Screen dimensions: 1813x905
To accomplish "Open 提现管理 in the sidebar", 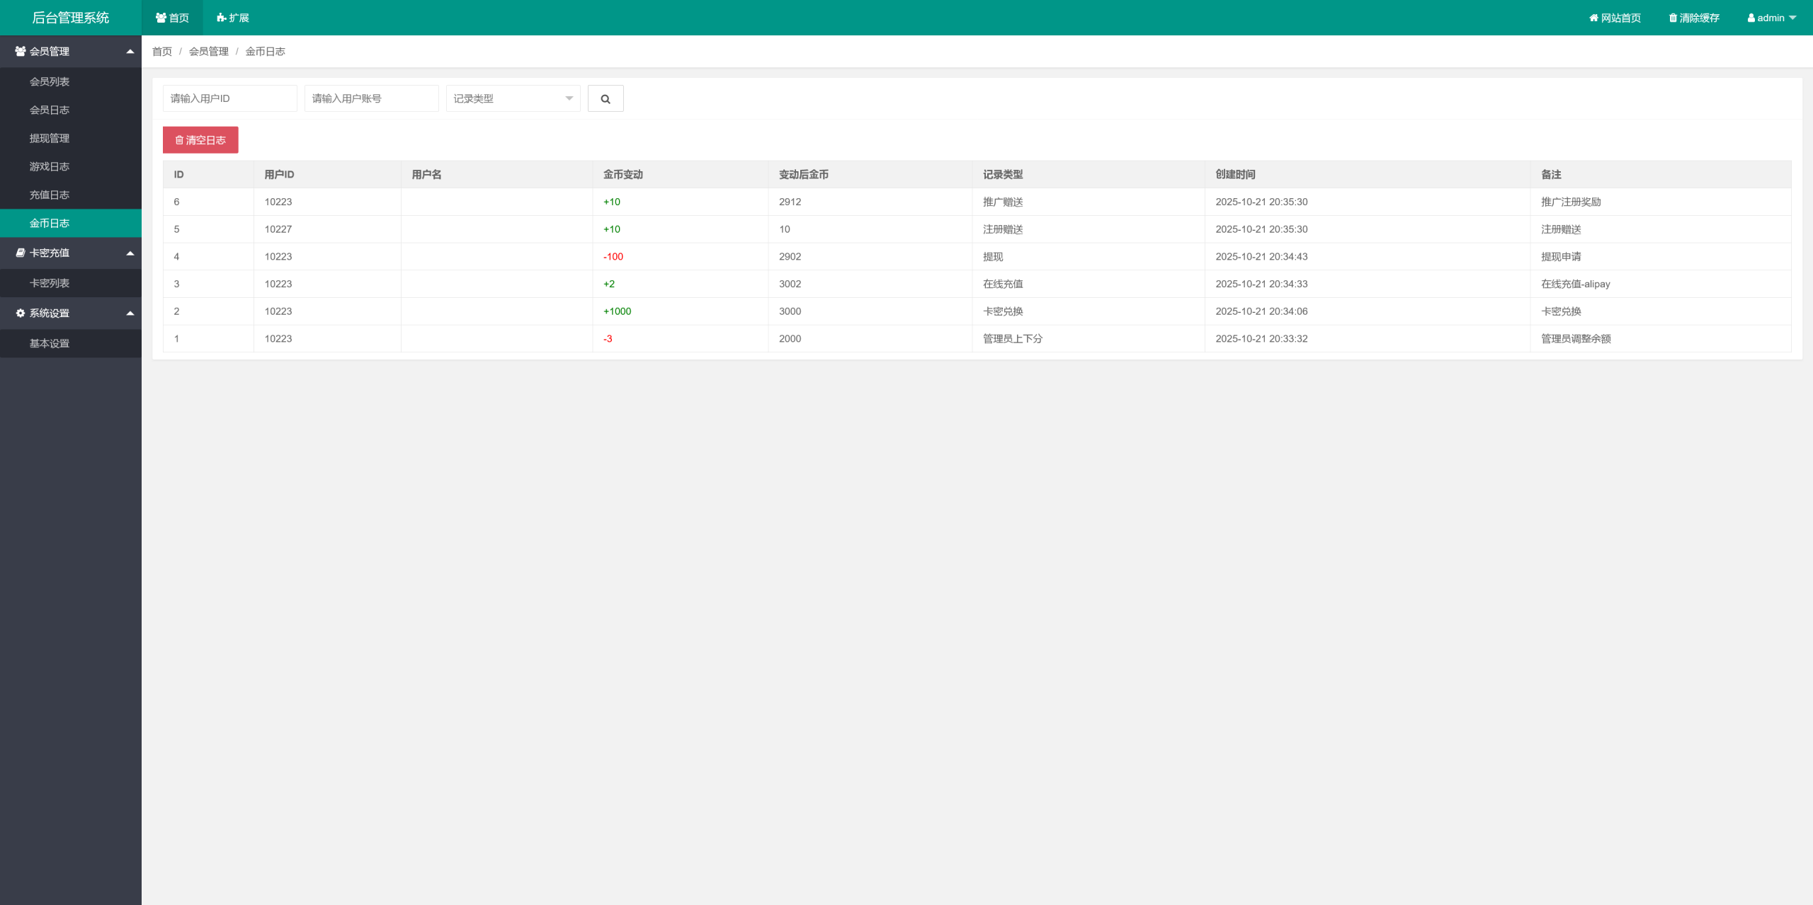I will pyautogui.click(x=50, y=139).
